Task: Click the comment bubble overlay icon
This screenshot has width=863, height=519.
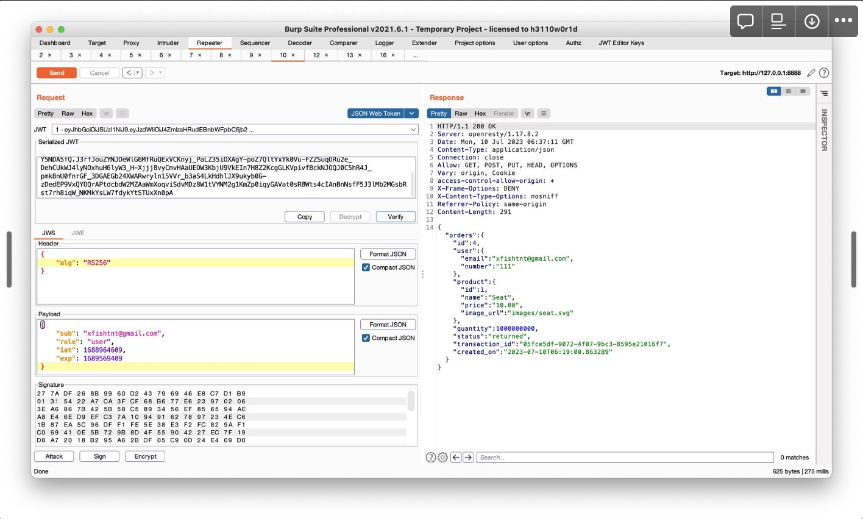Action: pyautogui.click(x=745, y=21)
